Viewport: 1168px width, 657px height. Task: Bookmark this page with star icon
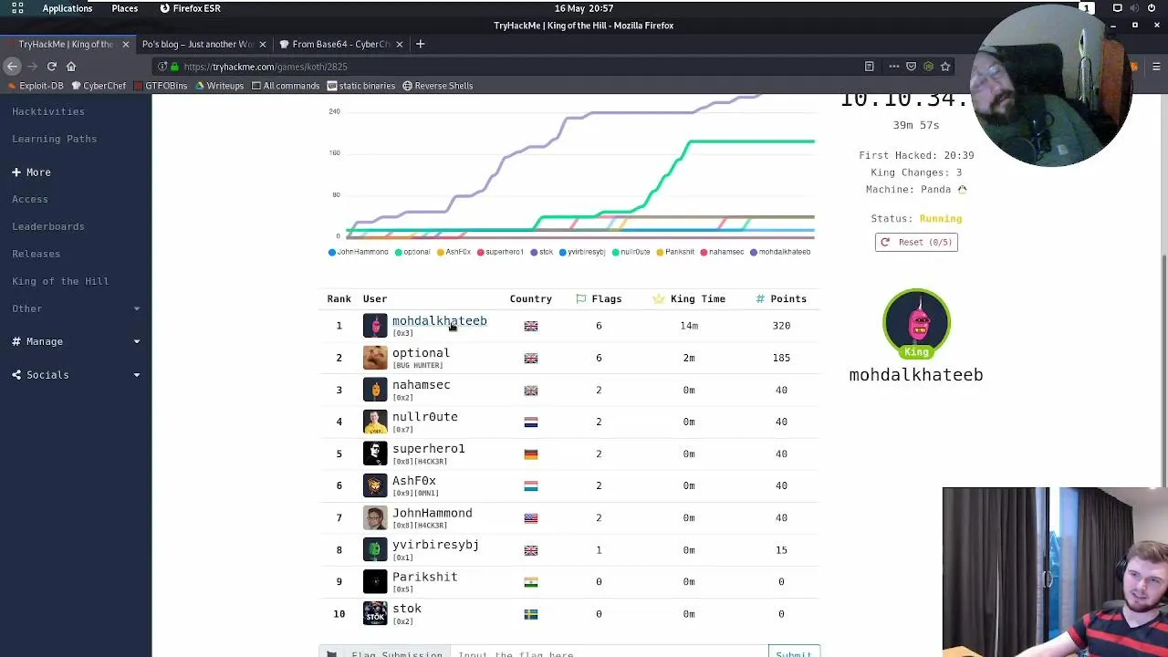click(945, 66)
